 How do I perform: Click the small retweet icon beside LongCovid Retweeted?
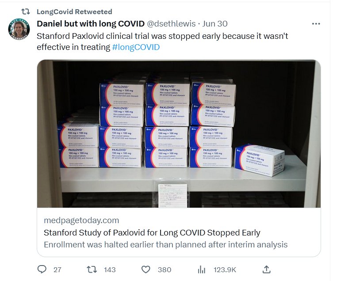tap(26, 11)
